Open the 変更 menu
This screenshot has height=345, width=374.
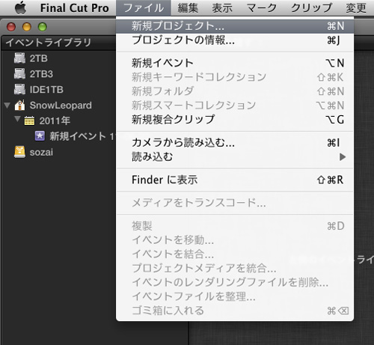pos(356,8)
